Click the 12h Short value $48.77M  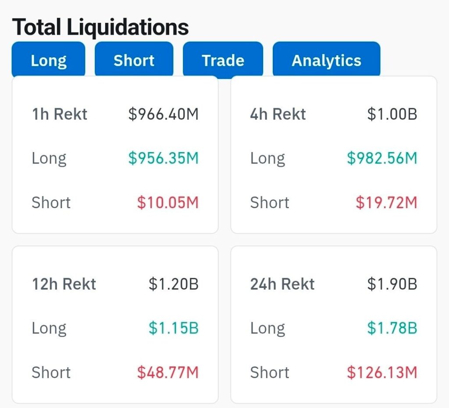[x=167, y=373]
